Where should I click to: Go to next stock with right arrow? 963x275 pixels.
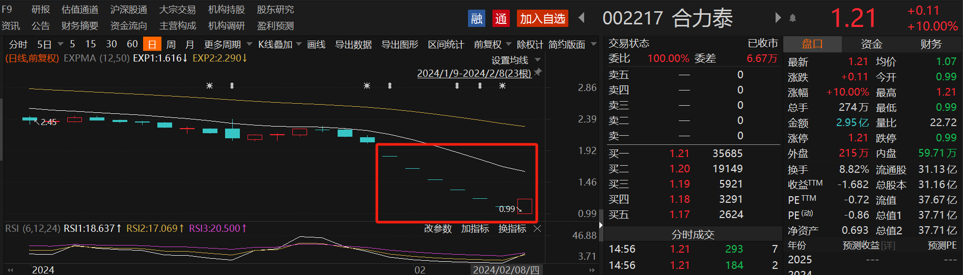tap(778, 18)
